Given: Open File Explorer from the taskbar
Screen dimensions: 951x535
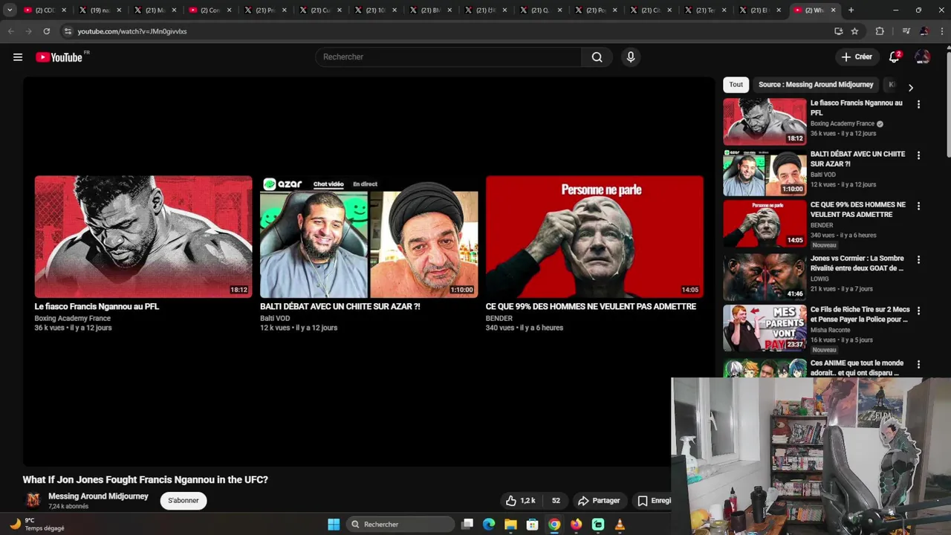Looking at the screenshot, I should (x=510, y=525).
